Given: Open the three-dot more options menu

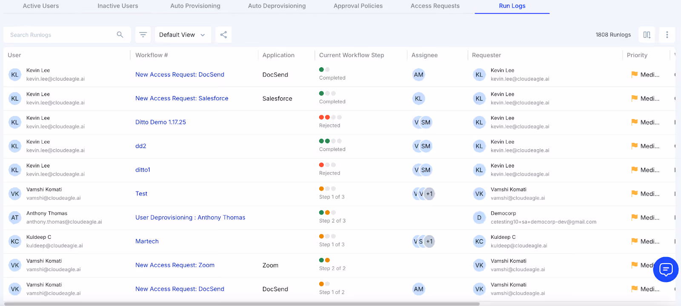Looking at the screenshot, I should [667, 34].
